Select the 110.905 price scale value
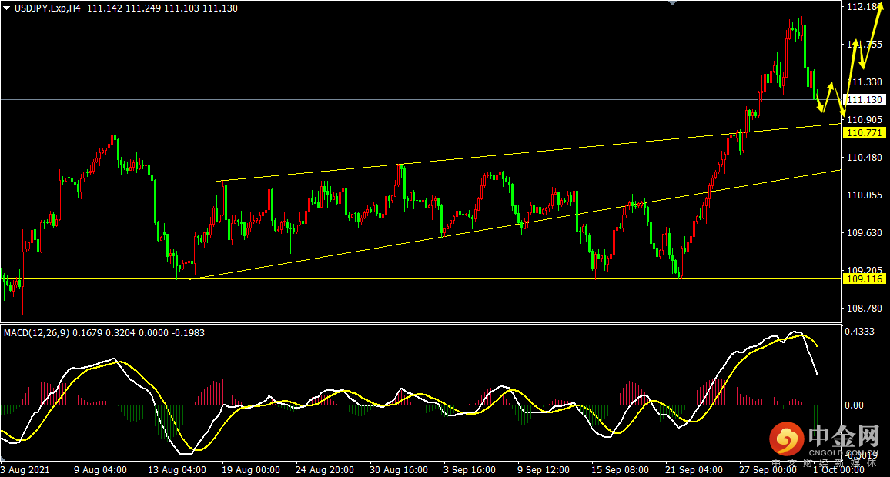The width and height of the screenshot is (890, 477). 865,120
